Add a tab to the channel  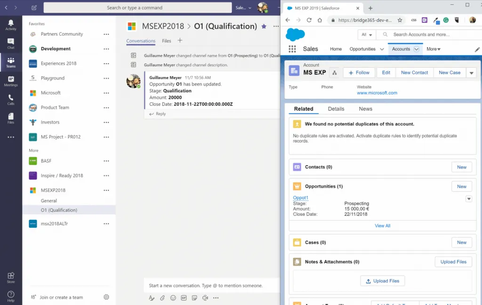click(180, 40)
